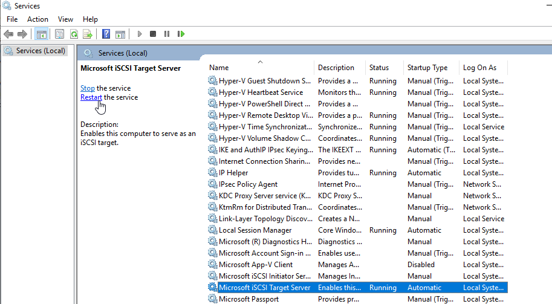Click Stop the service link
The height and width of the screenshot is (304, 552).
(88, 88)
